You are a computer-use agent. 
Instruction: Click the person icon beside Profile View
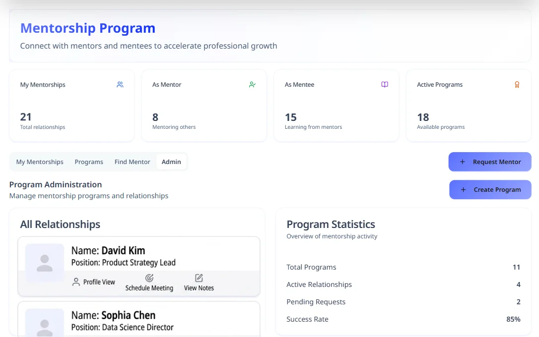click(x=76, y=282)
